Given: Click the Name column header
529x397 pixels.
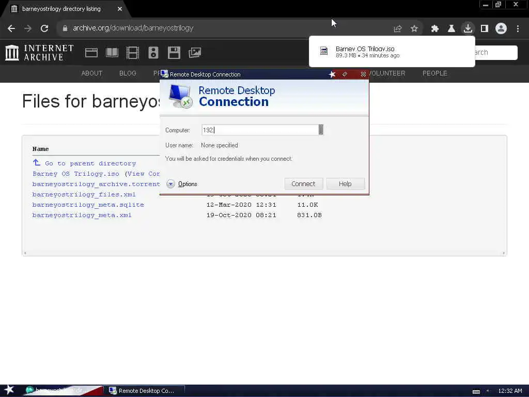Looking at the screenshot, I should pyautogui.click(x=40, y=149).
